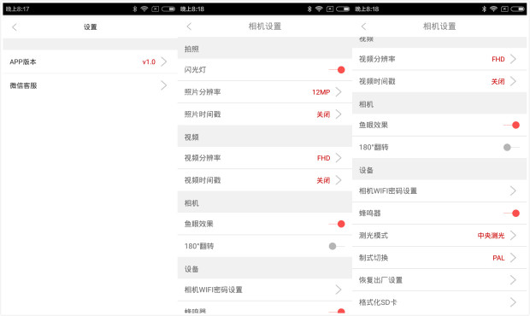Toggle 蜂鸣器 switch above 测光模式

pyautogui.click(x=511, y=213)
